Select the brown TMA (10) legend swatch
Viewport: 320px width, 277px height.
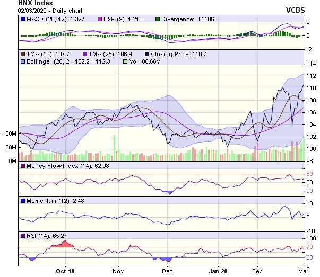tap(22, 53)
